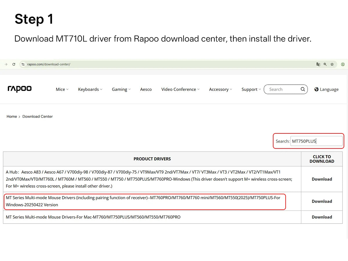Click the globe Language icon
Image resolution: width=348 pixels, height=261 pixels.
[x=316, y=89]
